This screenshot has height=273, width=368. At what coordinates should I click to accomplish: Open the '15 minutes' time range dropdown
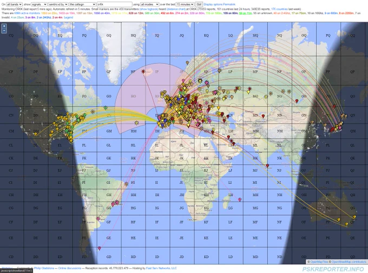click(185, 4)
